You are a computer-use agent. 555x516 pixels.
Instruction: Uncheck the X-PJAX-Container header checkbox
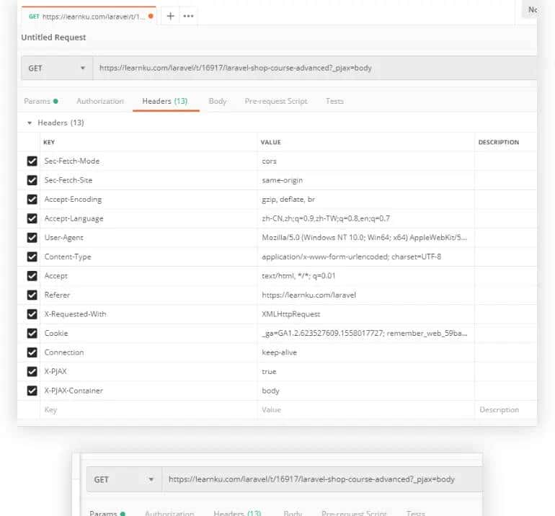(x=32, y=391)
